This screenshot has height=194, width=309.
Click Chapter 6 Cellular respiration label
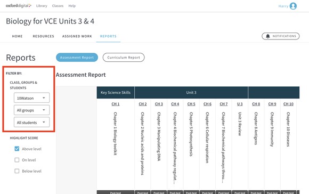tap(208, 138)
